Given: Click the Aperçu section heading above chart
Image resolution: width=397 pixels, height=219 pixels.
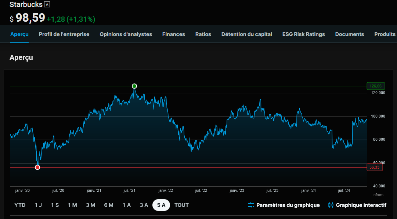Looking at the screenshot, I should pos(21,57).
